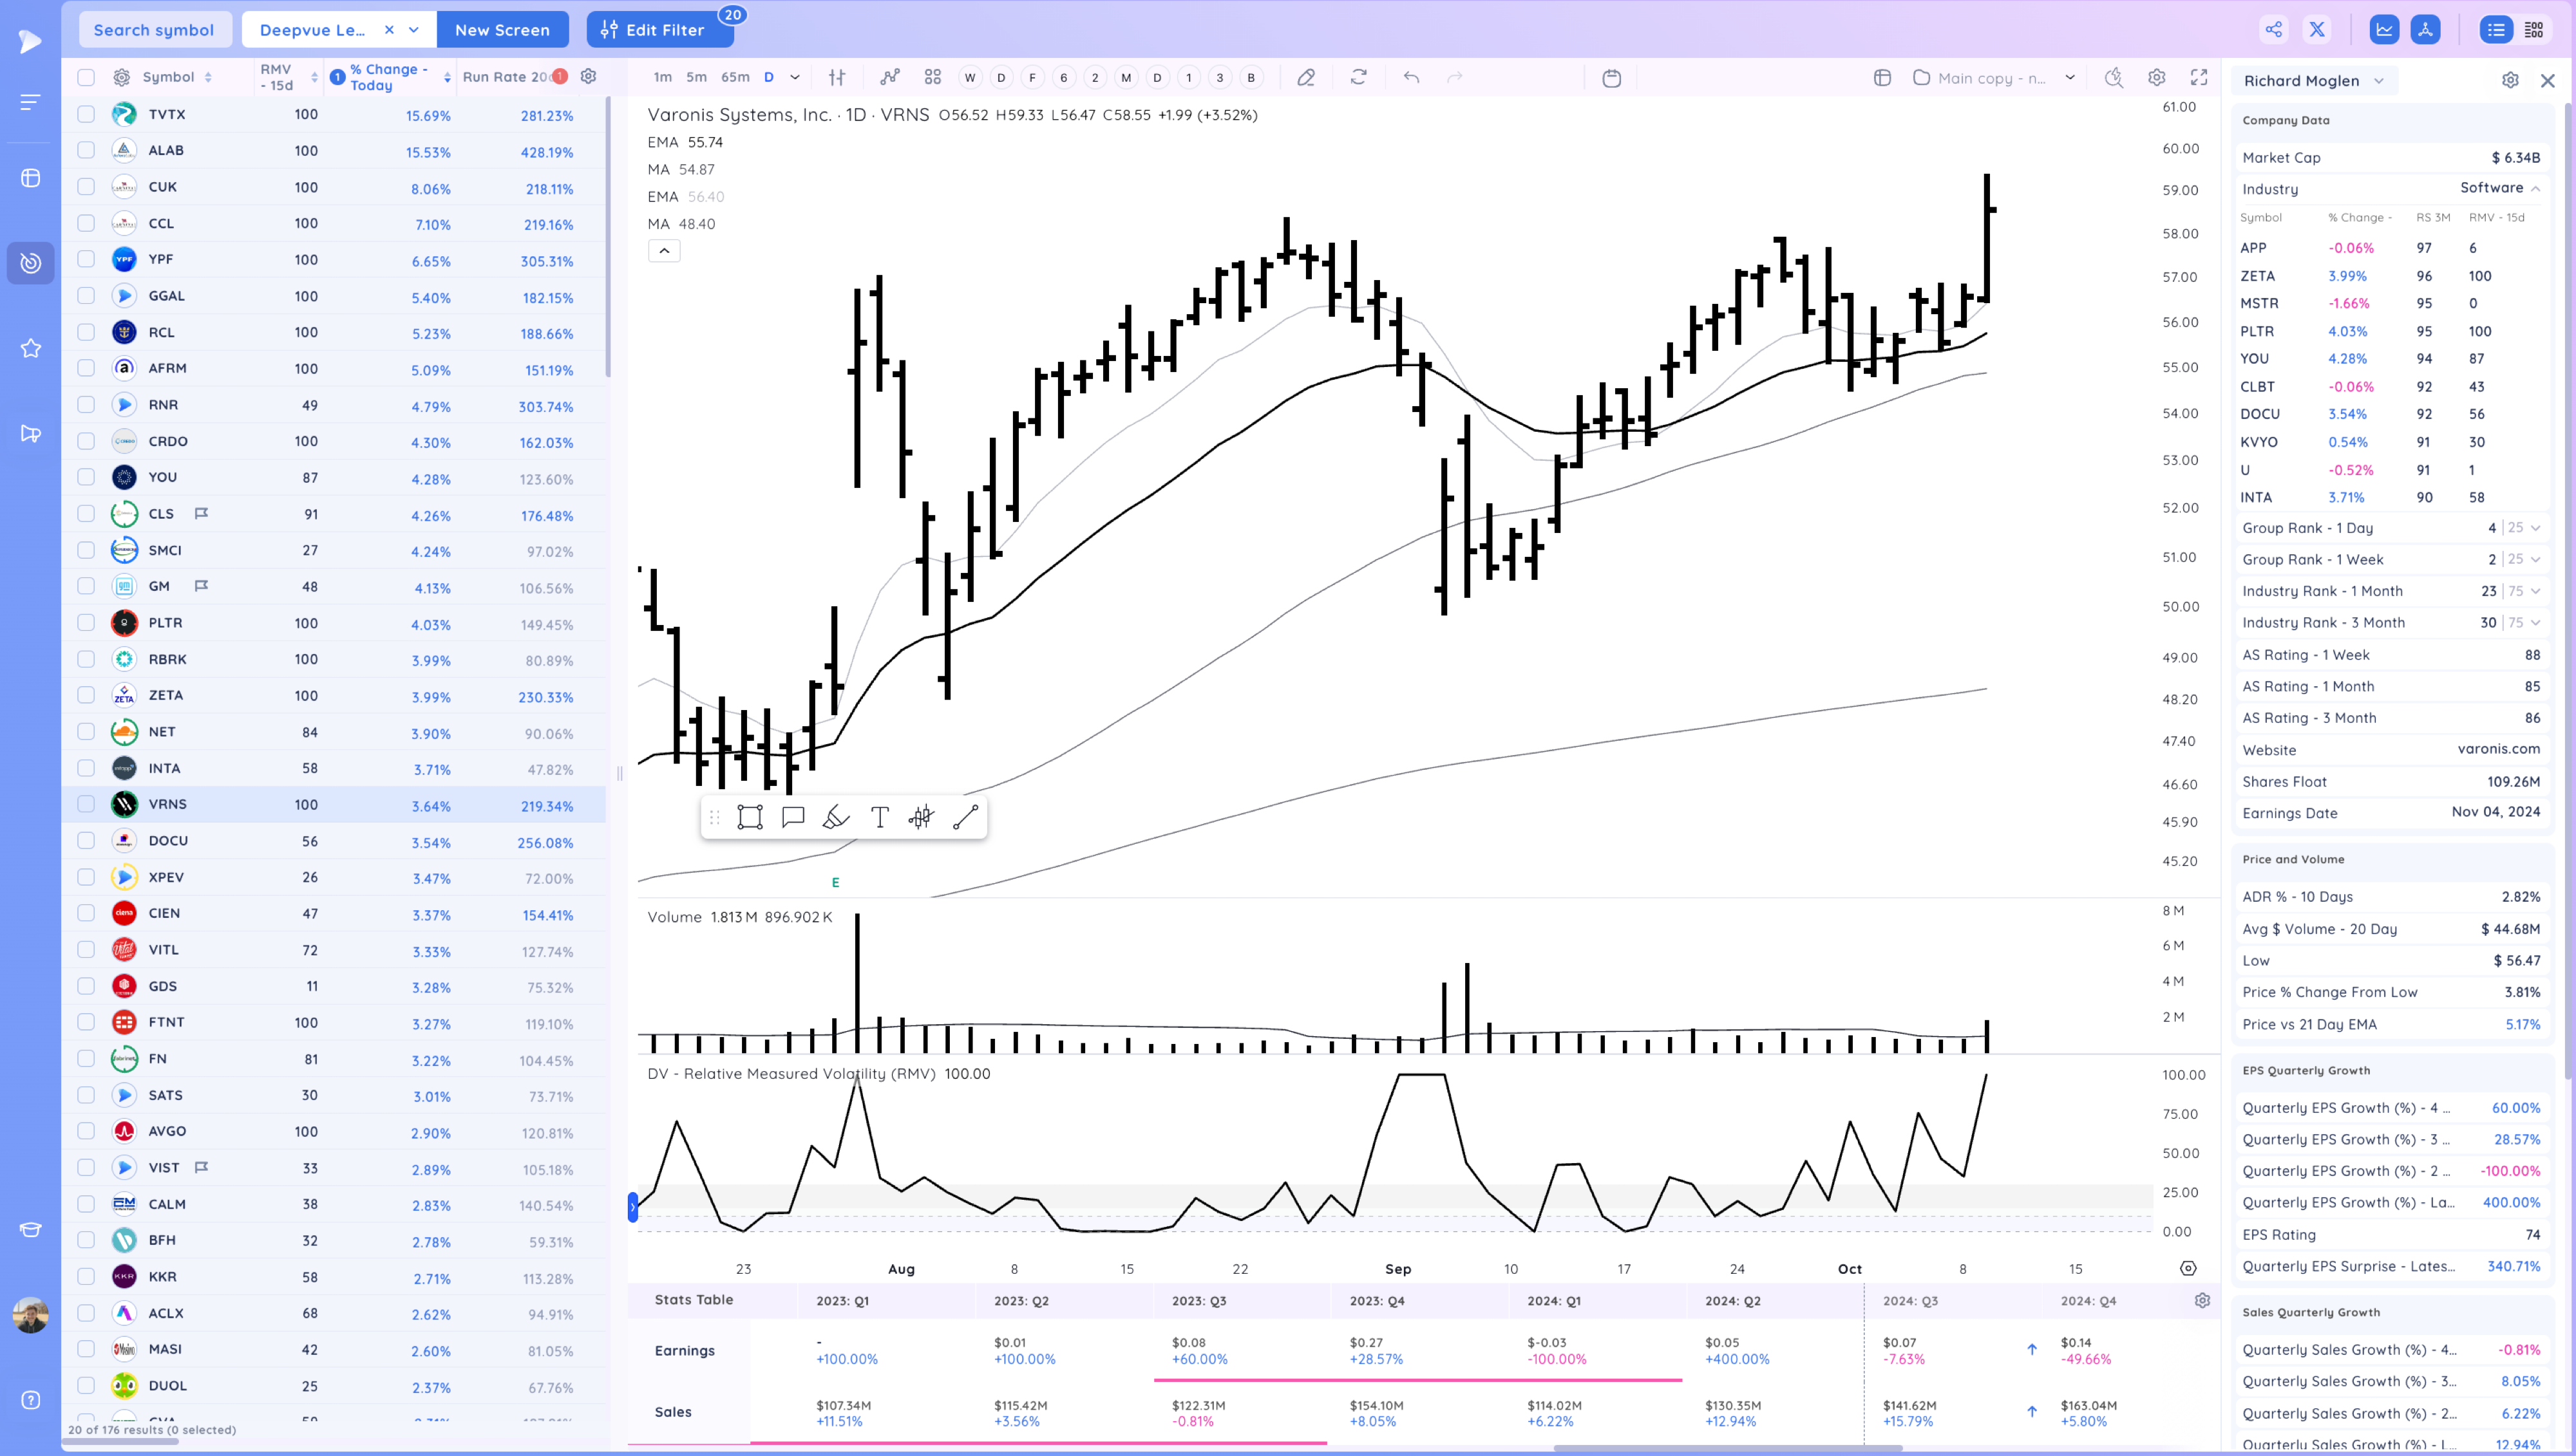Click the Search symbol field
The width and height of the screenshot is (2576, 1456).
click(x=154, y=29)
